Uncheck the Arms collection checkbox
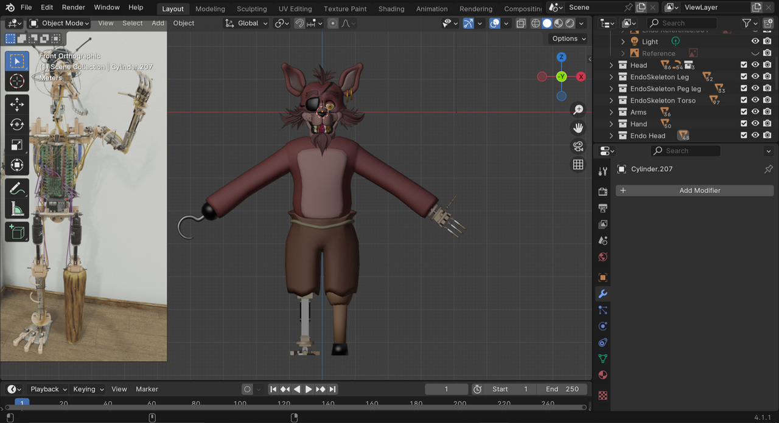The height and width of the screenshot is (423, 779). 744,112
